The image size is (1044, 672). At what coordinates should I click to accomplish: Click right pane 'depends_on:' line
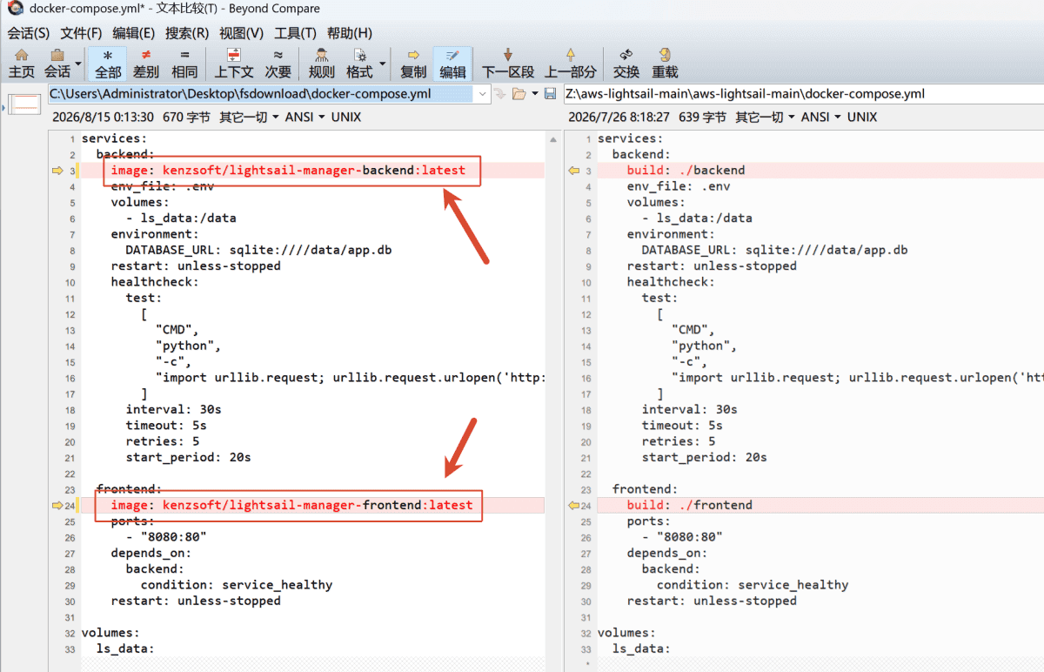[666, 553]
